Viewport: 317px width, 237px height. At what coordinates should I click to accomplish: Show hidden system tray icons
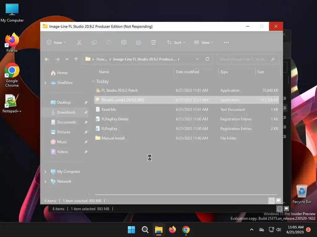click(252, 230)
